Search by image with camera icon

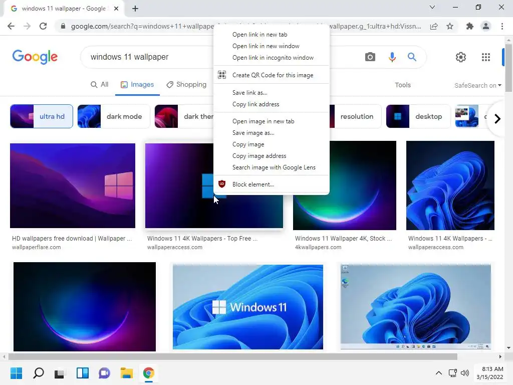(x=370, y=57)
